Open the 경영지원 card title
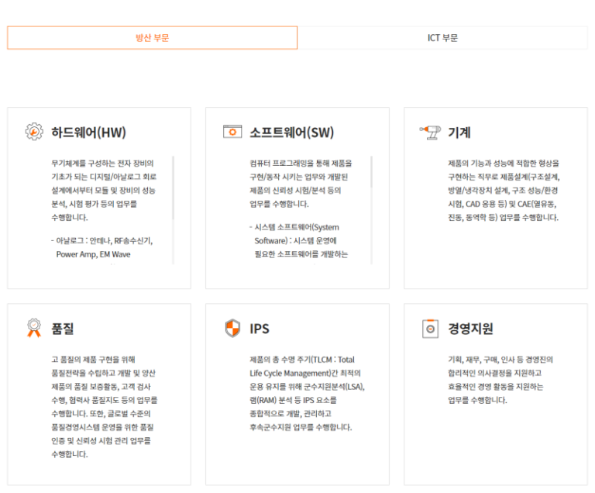Viewport: 595px width, 493px height. [471, 329]
